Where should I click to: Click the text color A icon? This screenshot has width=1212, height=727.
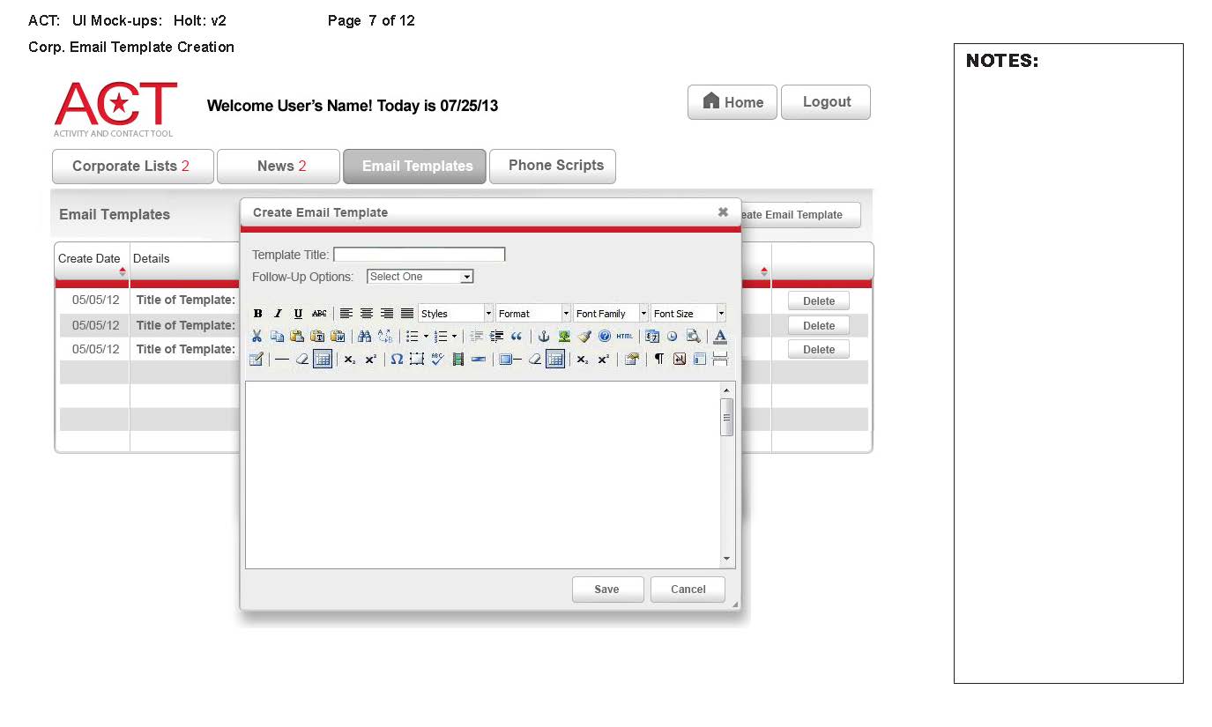tap(720, 337)
